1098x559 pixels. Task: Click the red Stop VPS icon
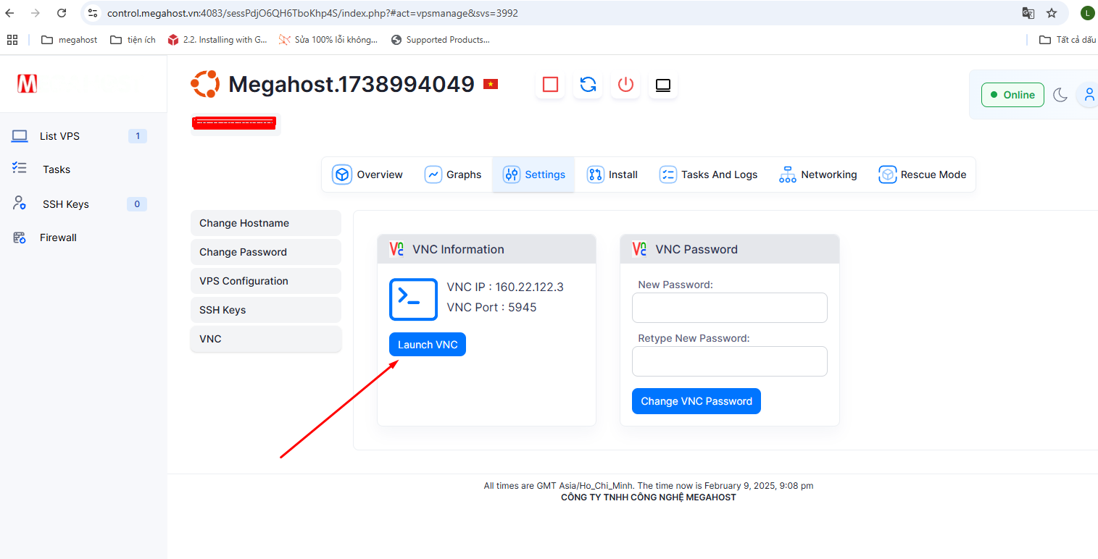click(x=550, y=85)
